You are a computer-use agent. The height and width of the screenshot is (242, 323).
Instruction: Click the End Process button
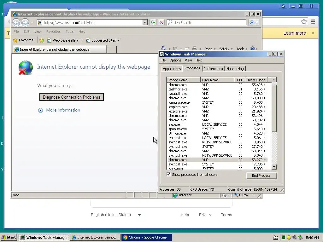pyautogui.click(x=261, y=176)
